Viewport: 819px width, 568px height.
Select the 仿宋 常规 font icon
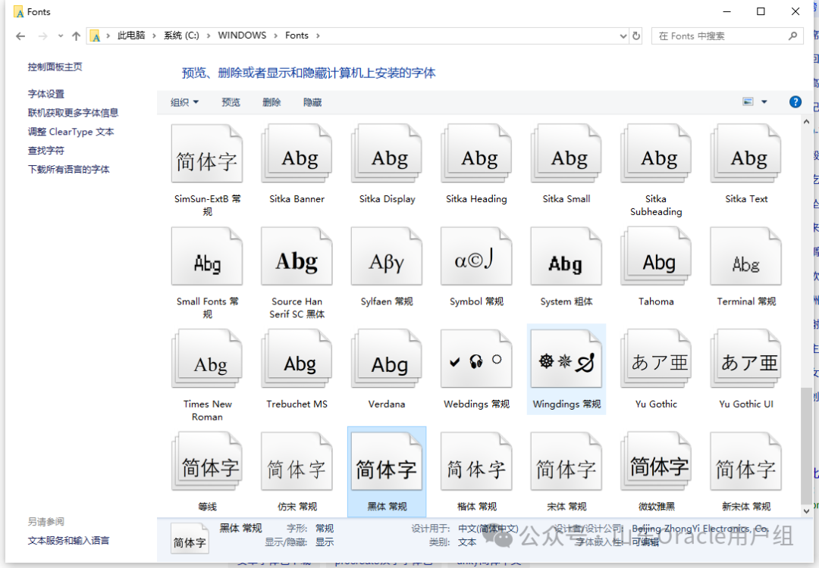(297, 462)
